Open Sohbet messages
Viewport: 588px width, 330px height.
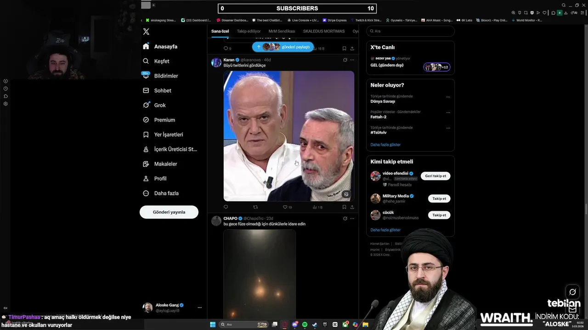click(157, 90)
